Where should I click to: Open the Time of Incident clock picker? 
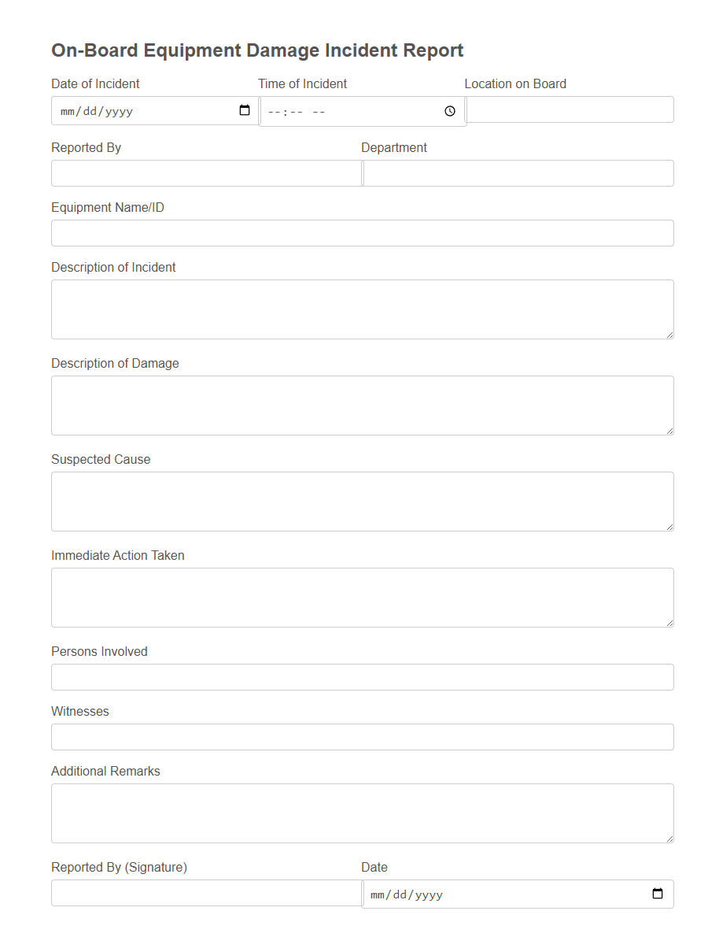[450, 111]
